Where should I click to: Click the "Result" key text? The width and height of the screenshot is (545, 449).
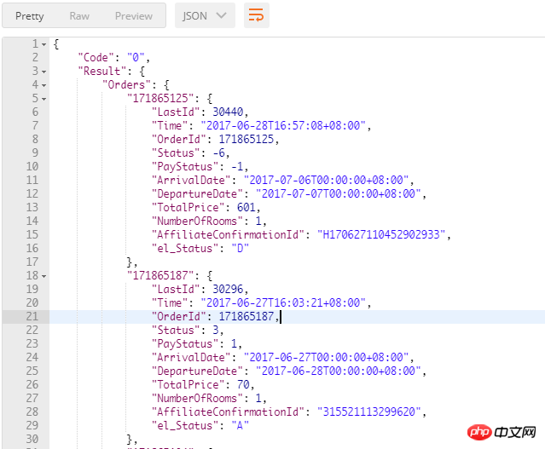(101, 72)
